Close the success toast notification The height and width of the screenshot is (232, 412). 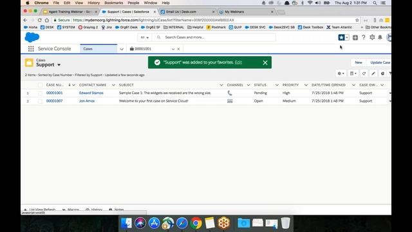point(265,63)
